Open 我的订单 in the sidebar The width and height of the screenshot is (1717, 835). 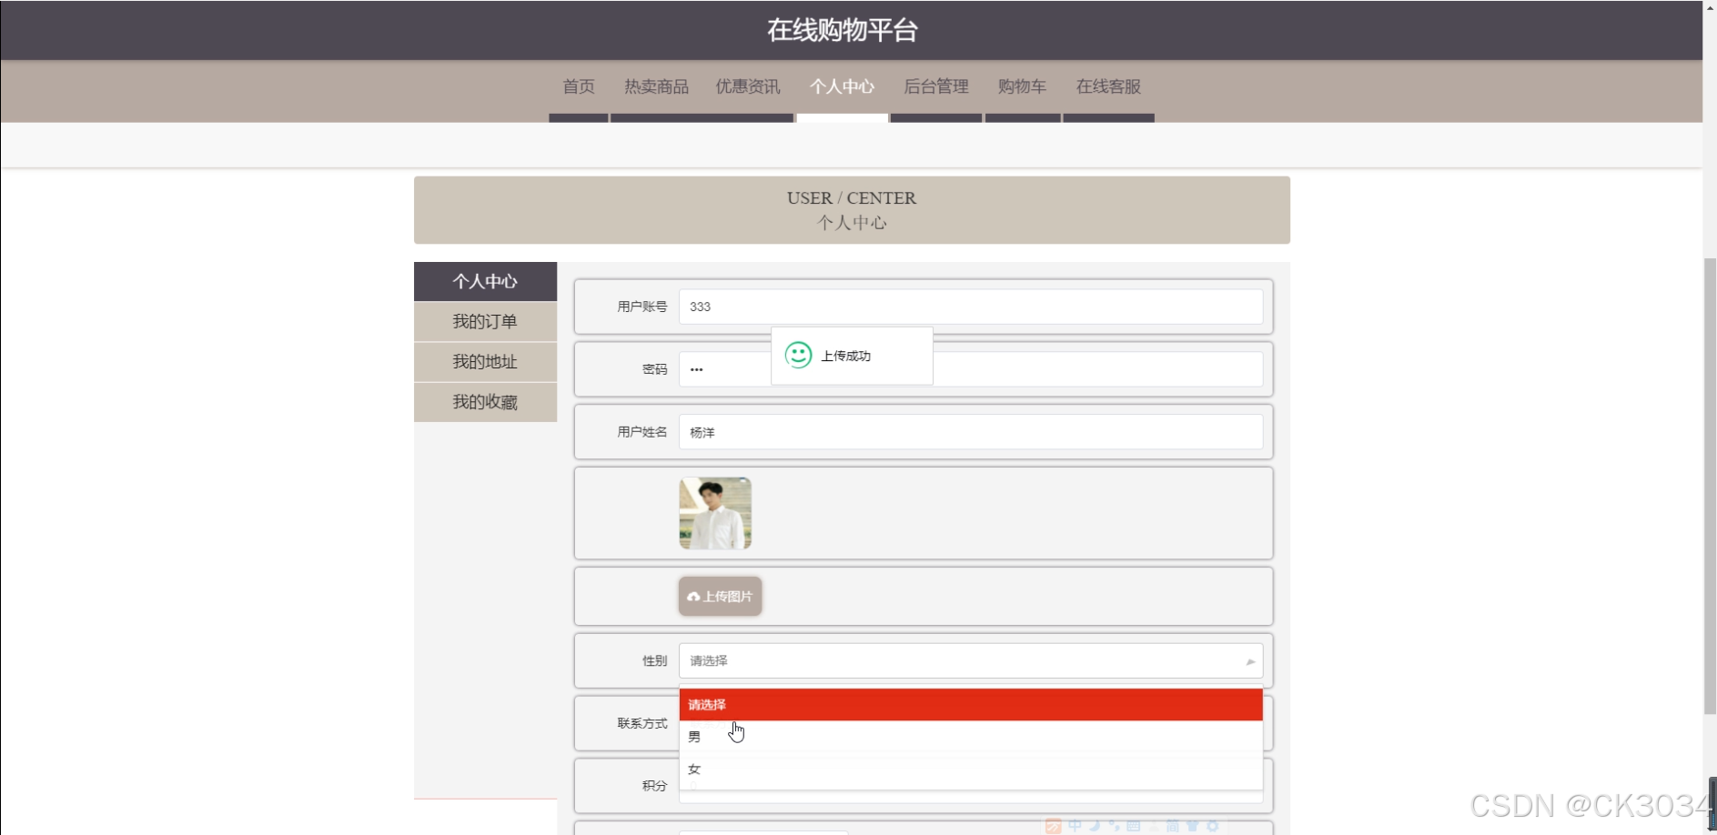pos(485,322)
